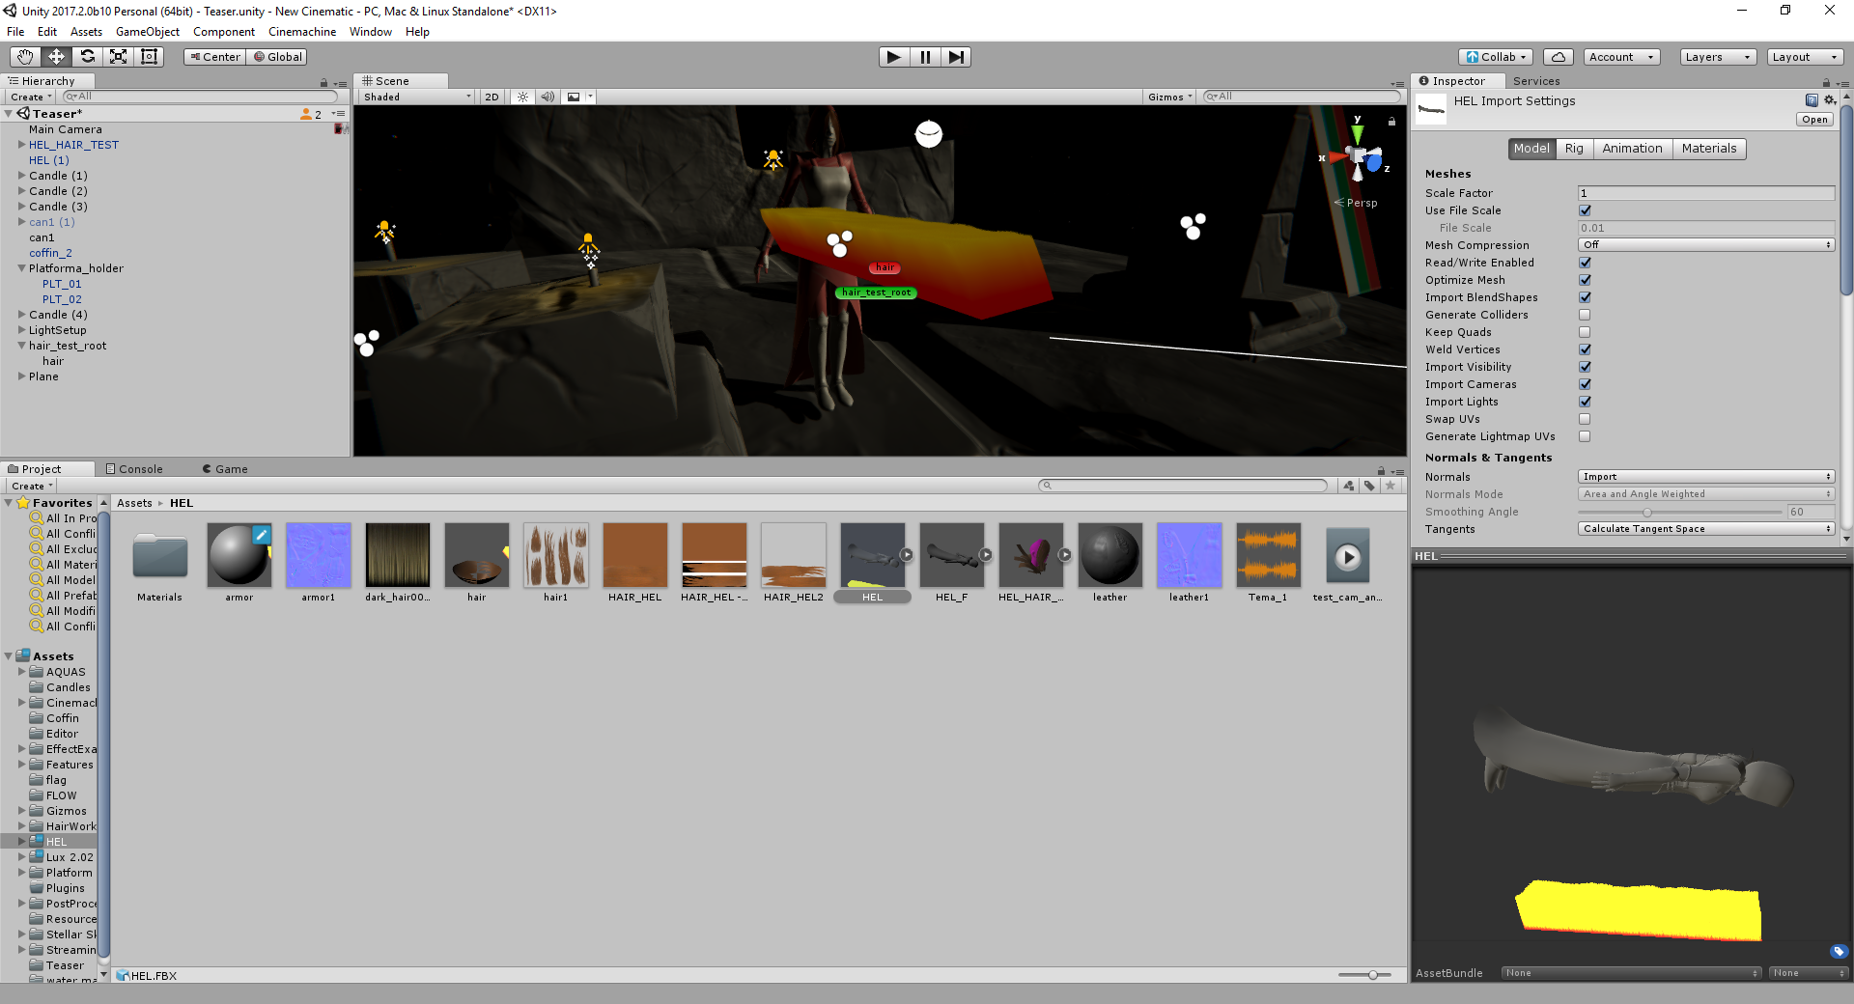
Task: Toggle scene effects image icon
Action: (574, 97)
